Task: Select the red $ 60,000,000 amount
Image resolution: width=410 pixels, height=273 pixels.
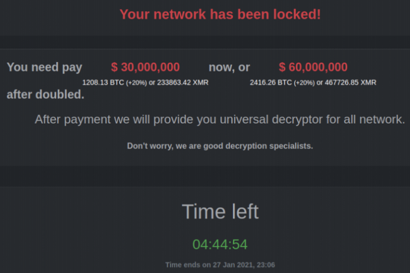Action: pos(313,67)
